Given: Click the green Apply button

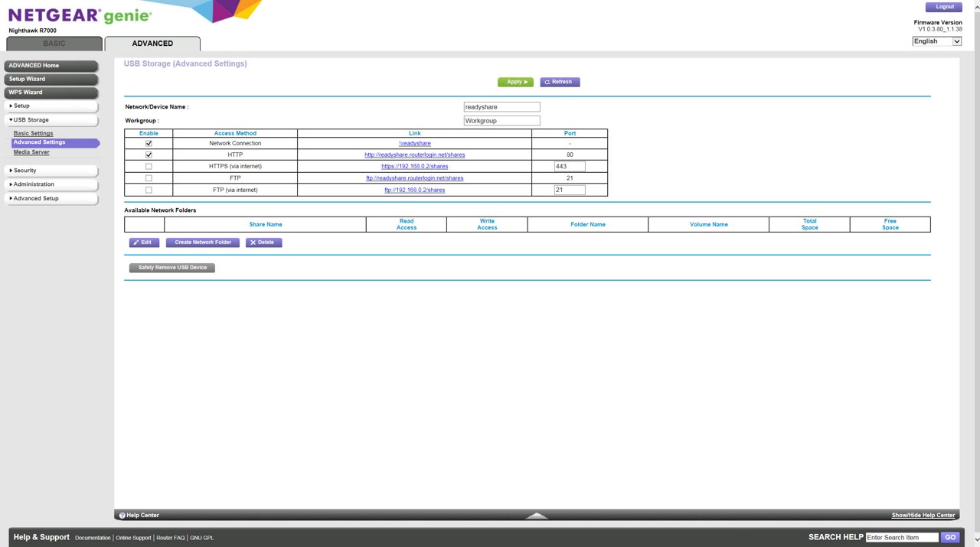Looking at the screenshot, I should coord(515,82).
